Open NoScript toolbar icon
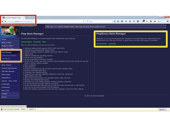Screen dimensions: 170x127 (x=151, y=21)
